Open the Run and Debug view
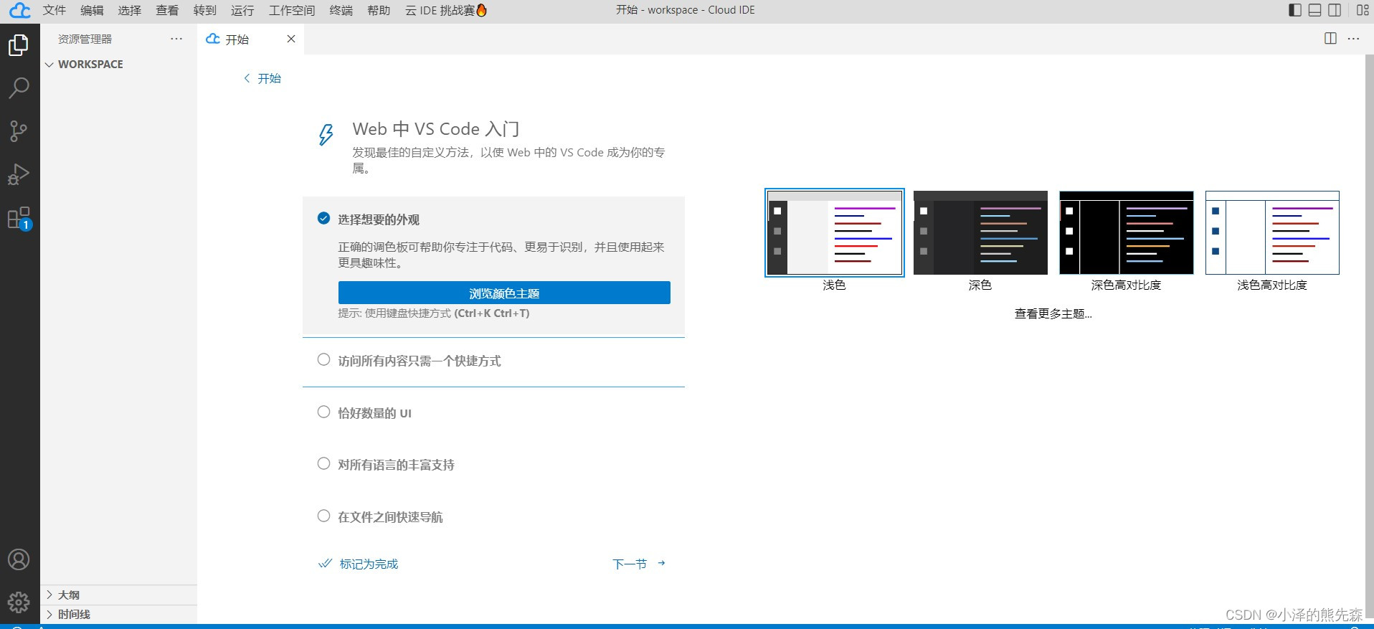The image size is (1374, 629). click(19, 174)
